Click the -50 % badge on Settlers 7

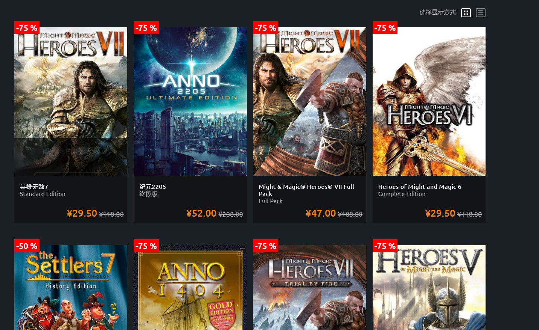coord(27,246)
